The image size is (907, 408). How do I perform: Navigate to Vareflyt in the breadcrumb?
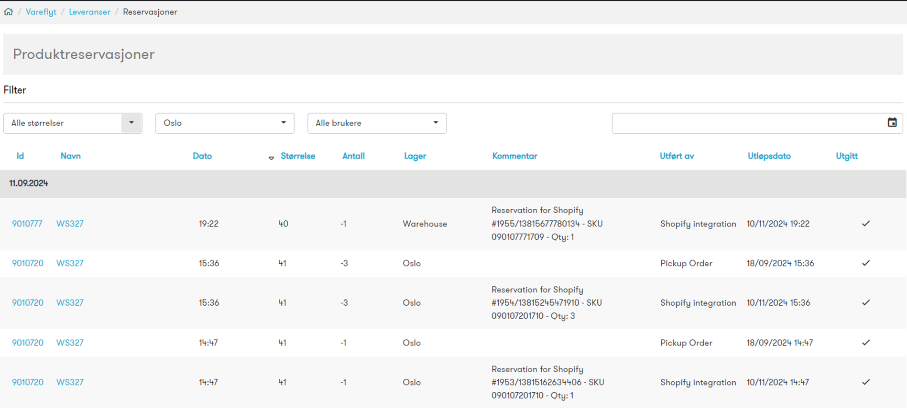tap(41, 12)
